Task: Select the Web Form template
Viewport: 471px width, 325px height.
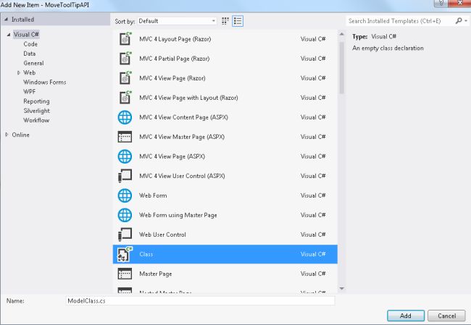Action: click(225, 195)
